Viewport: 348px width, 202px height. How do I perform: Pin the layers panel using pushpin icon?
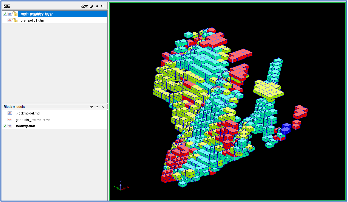(x=97, y=6)
